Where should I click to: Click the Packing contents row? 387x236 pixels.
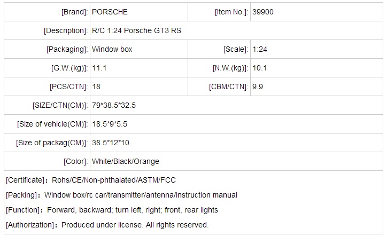[122, 195]
